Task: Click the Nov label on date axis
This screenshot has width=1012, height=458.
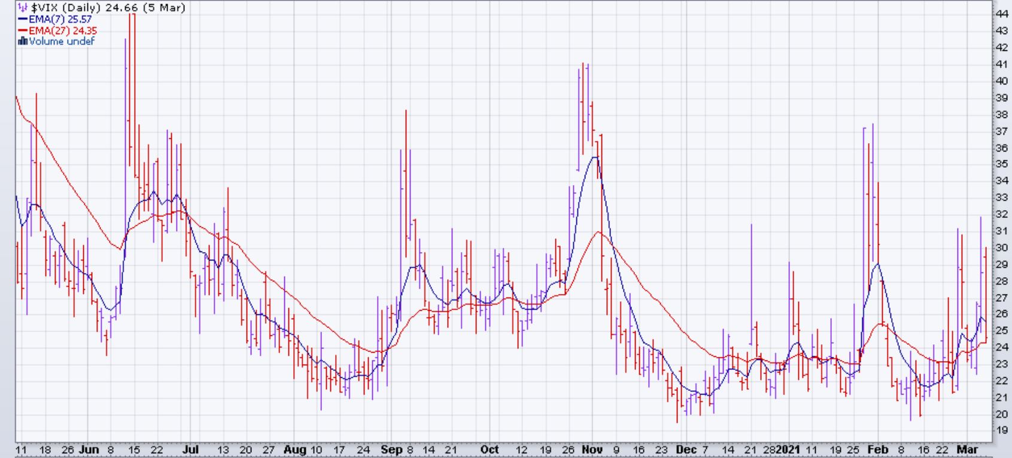Action: pyautogui.click(x=592, y=450)
